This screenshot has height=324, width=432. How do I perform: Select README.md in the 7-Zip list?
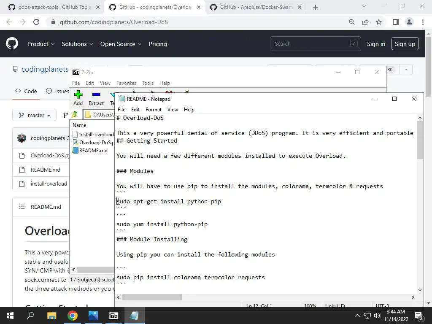(x=93, y=151)
